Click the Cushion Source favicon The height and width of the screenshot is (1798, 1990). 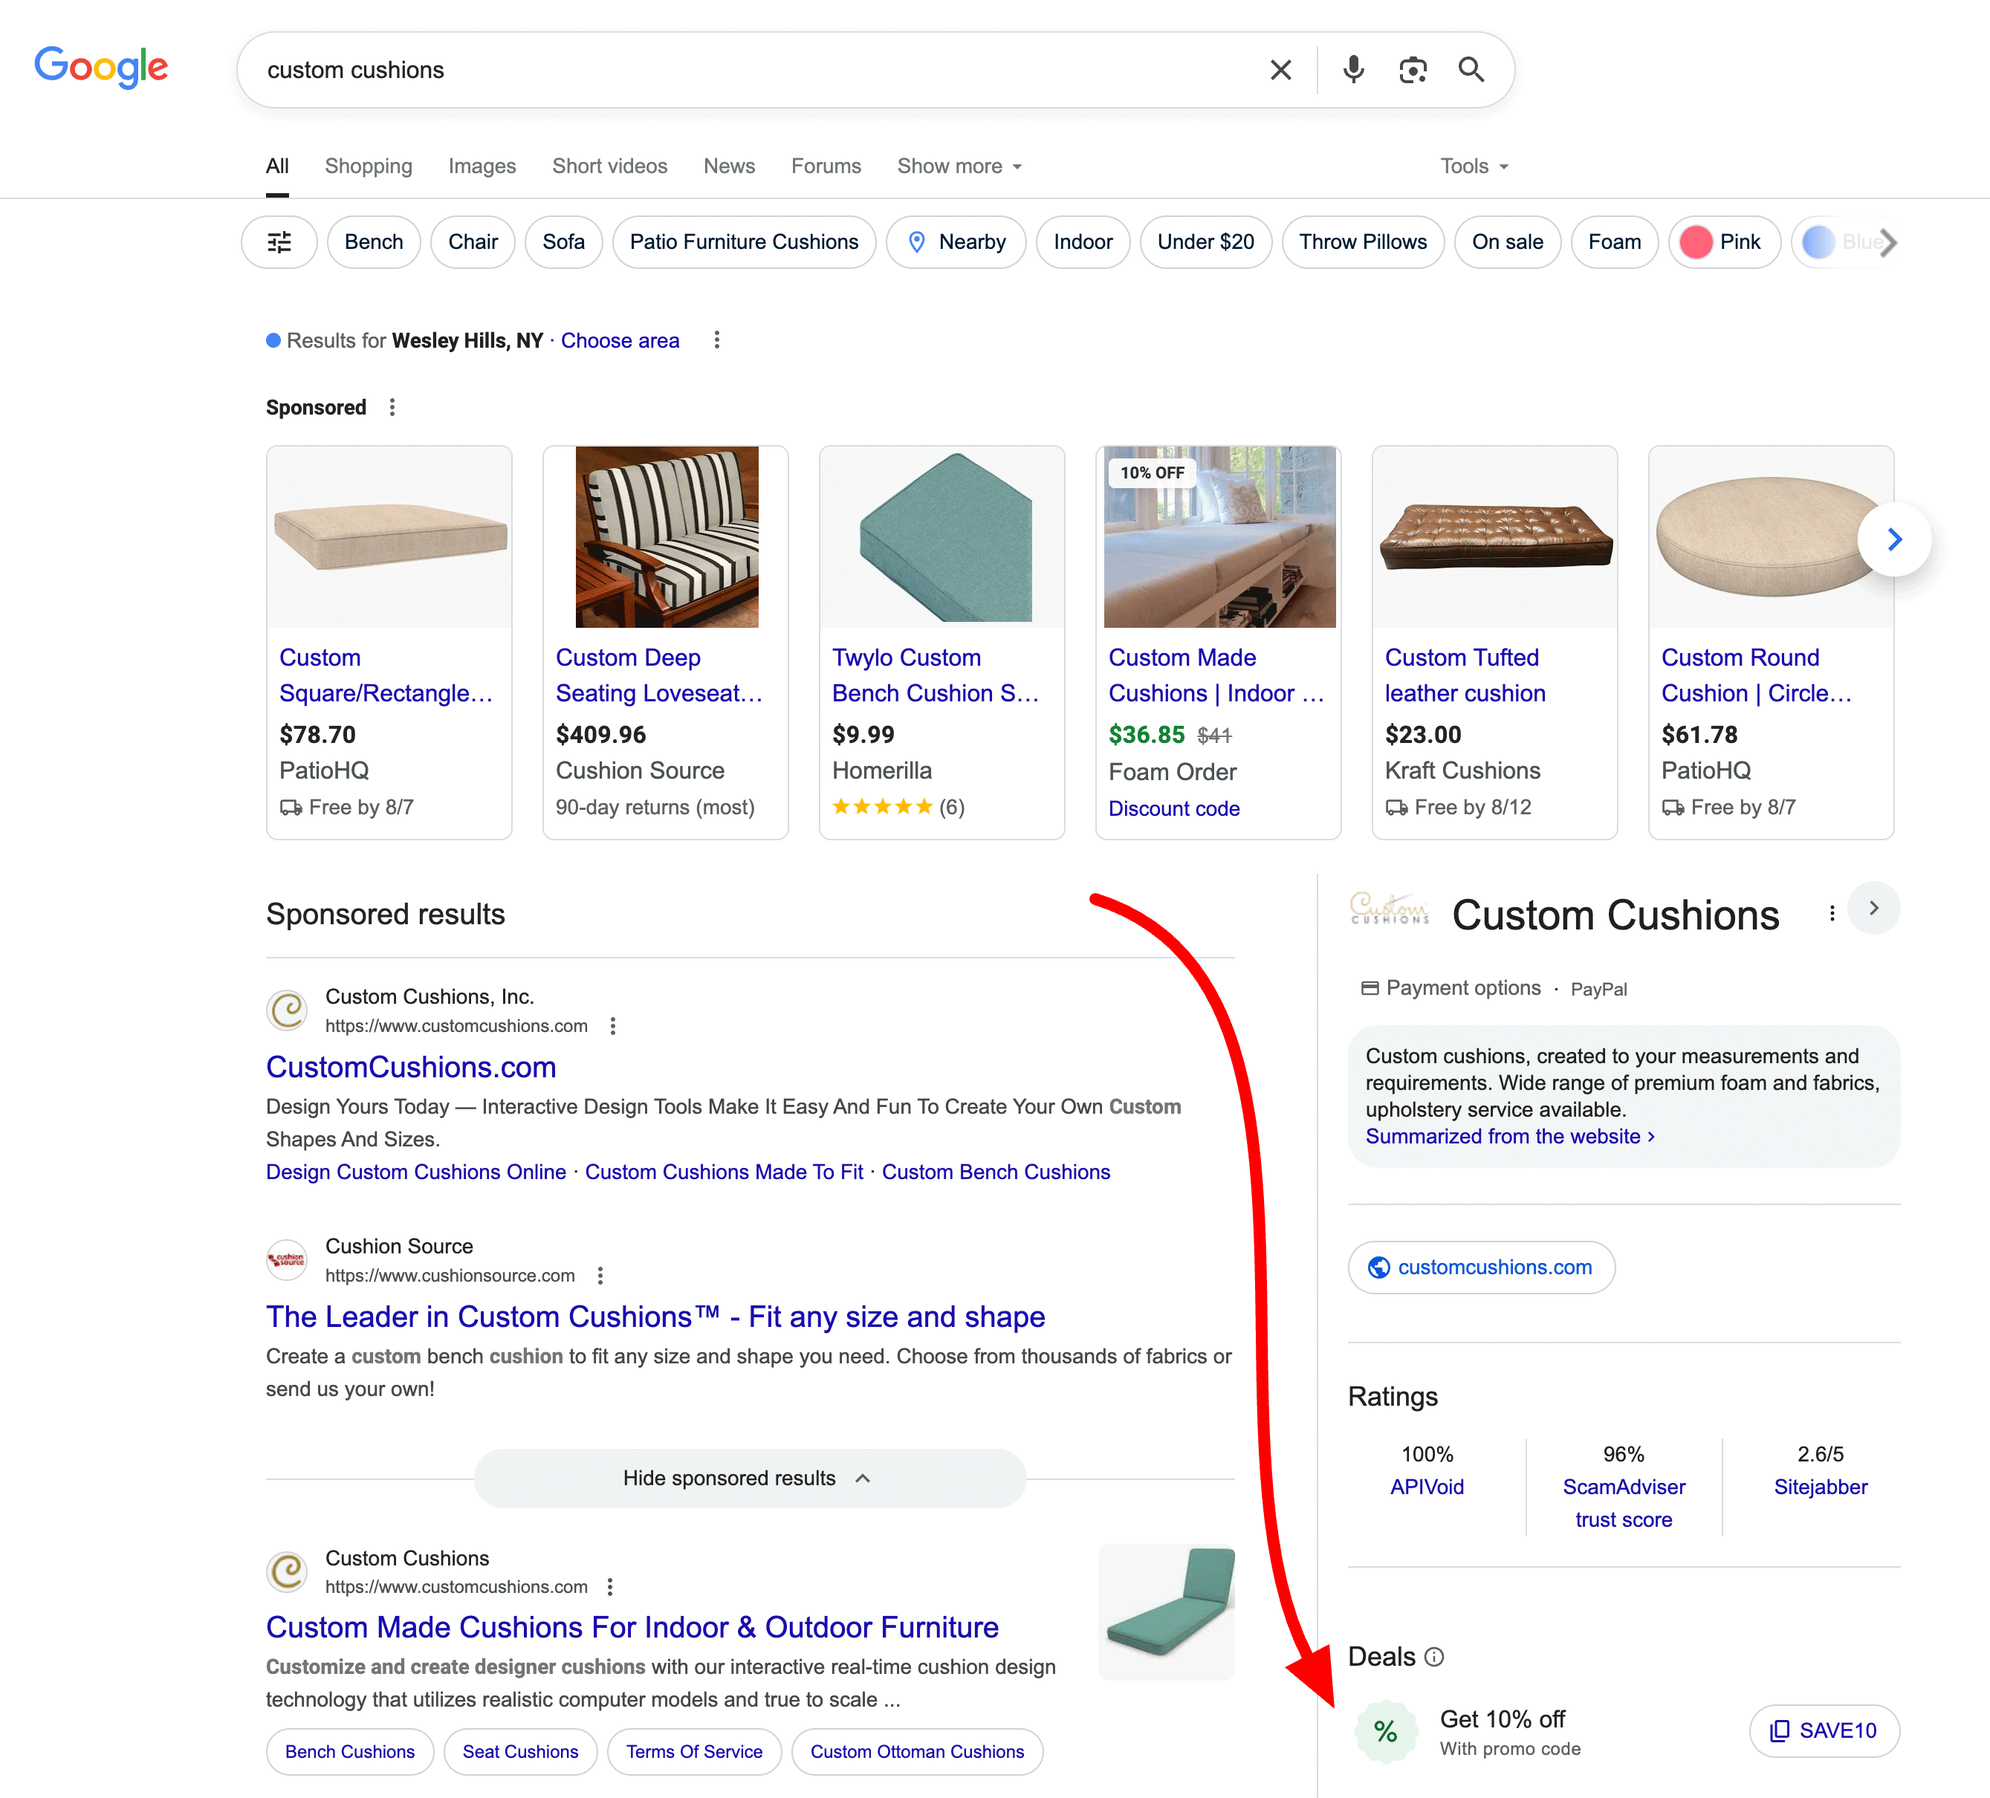(288, 1260)
